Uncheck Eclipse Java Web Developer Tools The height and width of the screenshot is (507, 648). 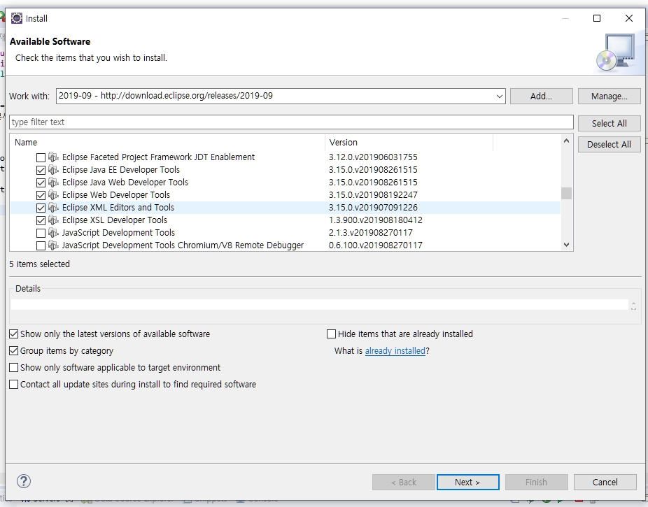tap(41, 183)
